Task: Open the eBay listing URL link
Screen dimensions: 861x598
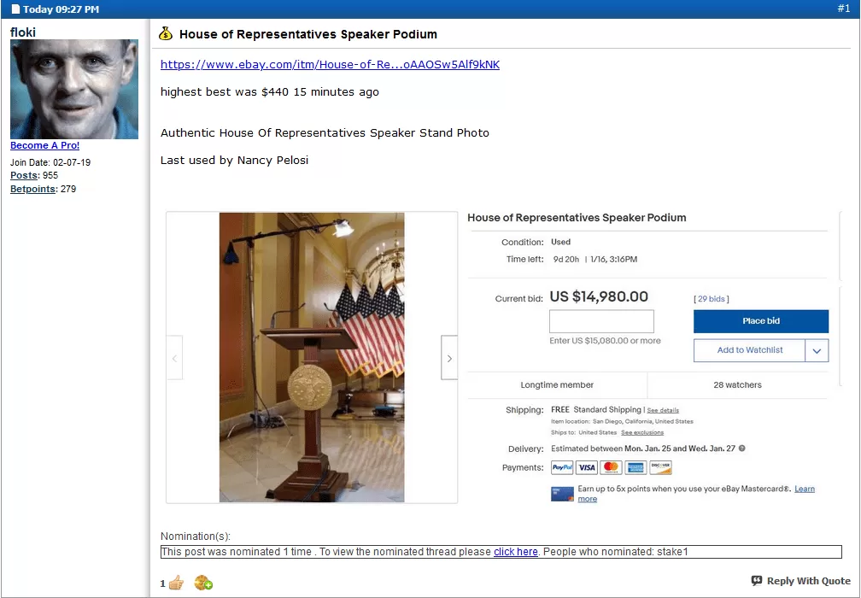Action: 330,64
